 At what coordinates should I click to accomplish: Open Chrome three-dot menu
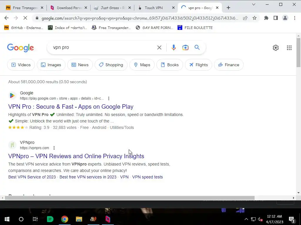295,18
